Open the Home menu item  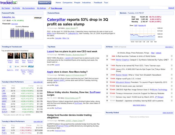coord(58,3)
